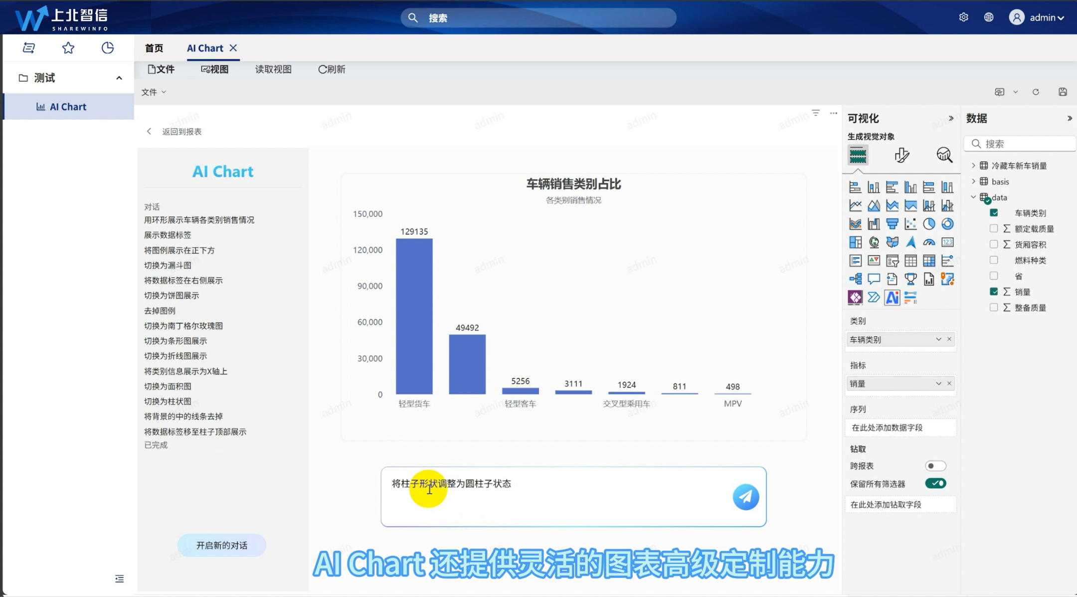The height and width of the screenshot is (597, 1077).
Task: Select the treemap visual
Action: pos(855,242)
